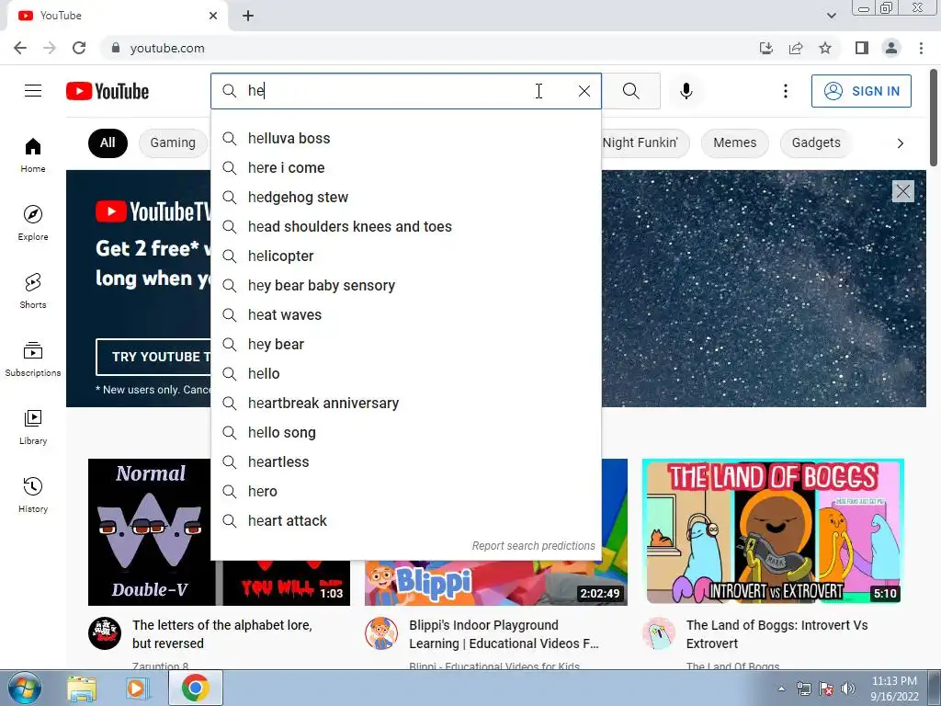The image size is (941, 706).
Task: Start voice search with microphone icon
Action: [686, 91]
